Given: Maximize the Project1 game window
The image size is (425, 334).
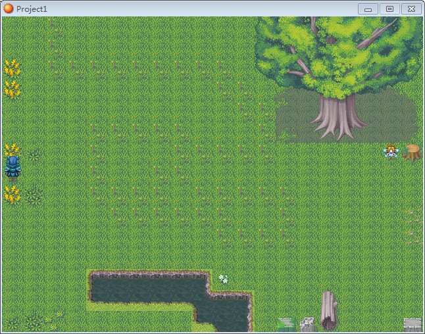Looking at the screenshot, I should pyautogui.click(x=389, y=9).
